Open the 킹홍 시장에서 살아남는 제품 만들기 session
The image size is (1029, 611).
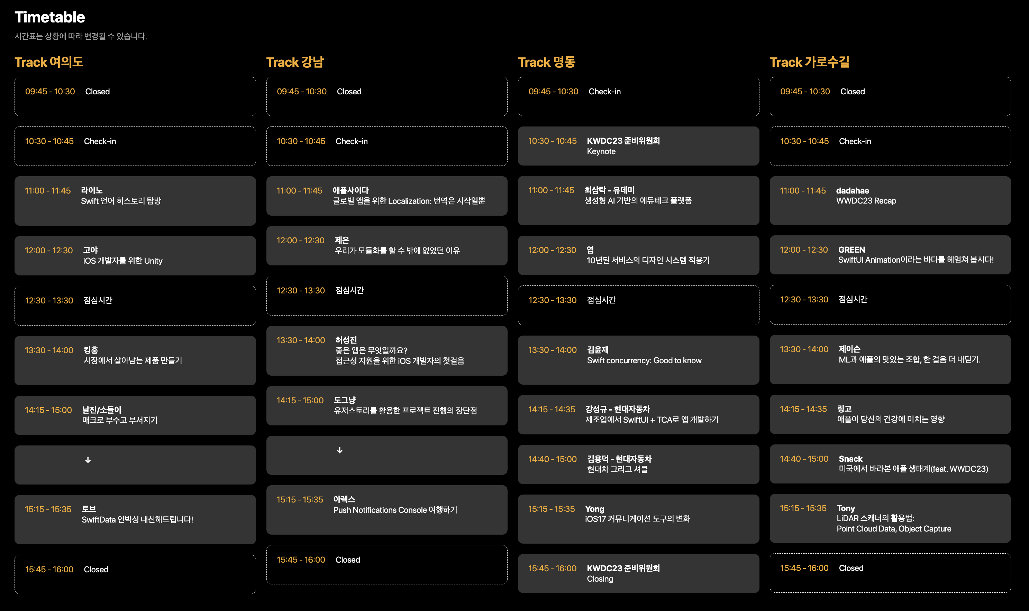[135, 361]
